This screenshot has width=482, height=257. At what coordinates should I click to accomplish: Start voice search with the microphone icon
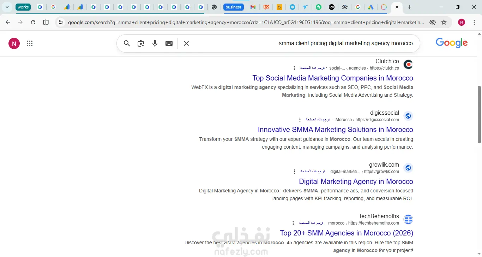155,43
